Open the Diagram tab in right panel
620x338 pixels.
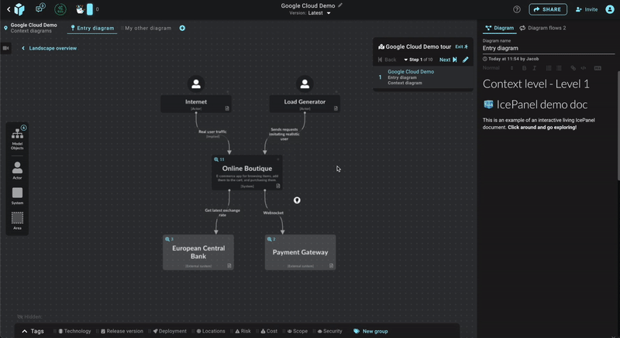[x=500, y=28]
